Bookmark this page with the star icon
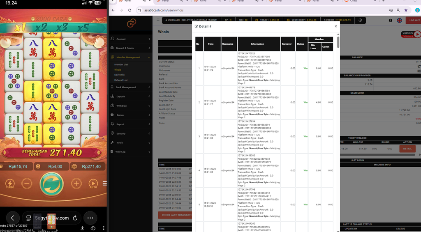This screenshot has height=232, width=421. point(406,10)
